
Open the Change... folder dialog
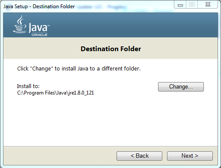(x=181, y=87)
